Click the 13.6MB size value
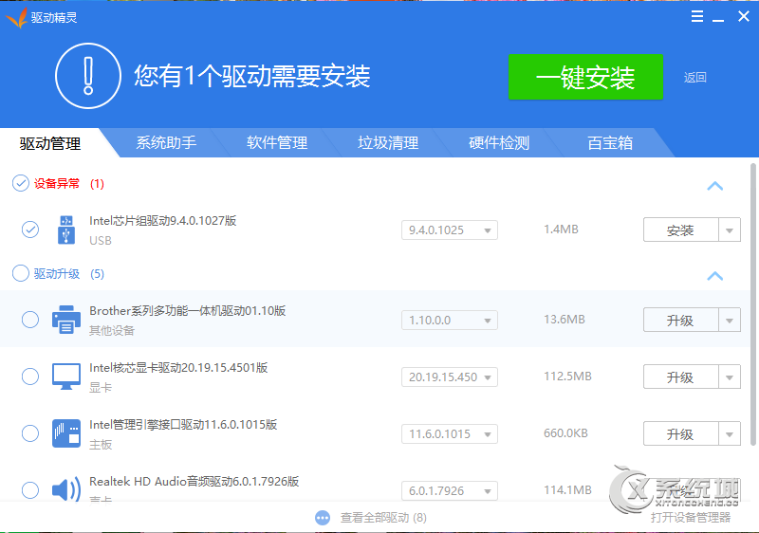759x533 pixels. coord(565,320)
